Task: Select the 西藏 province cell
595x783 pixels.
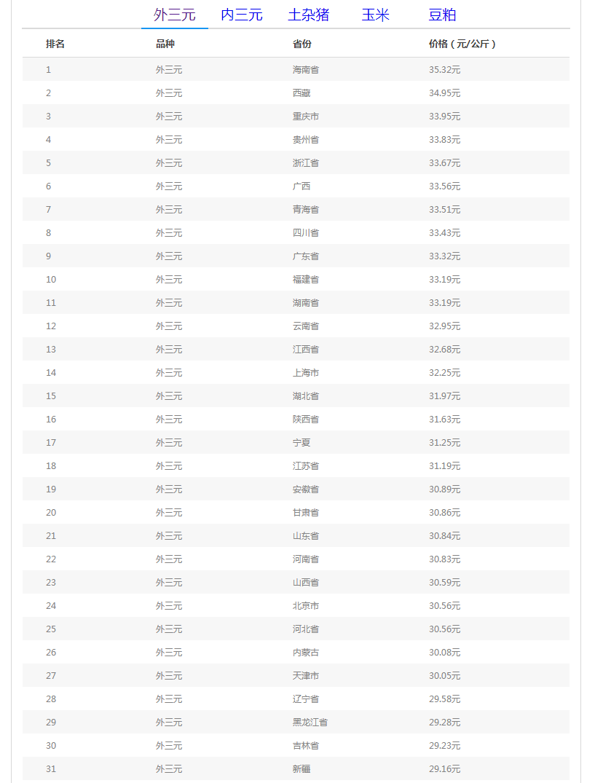Action: pos(302,93)
